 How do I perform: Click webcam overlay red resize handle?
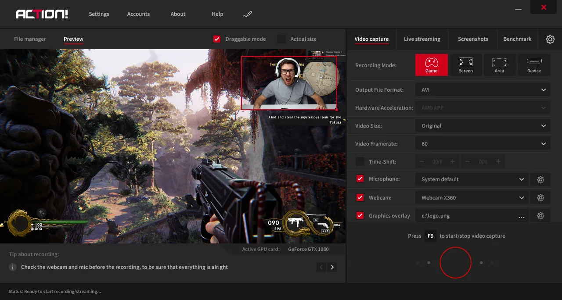point(336,109)
